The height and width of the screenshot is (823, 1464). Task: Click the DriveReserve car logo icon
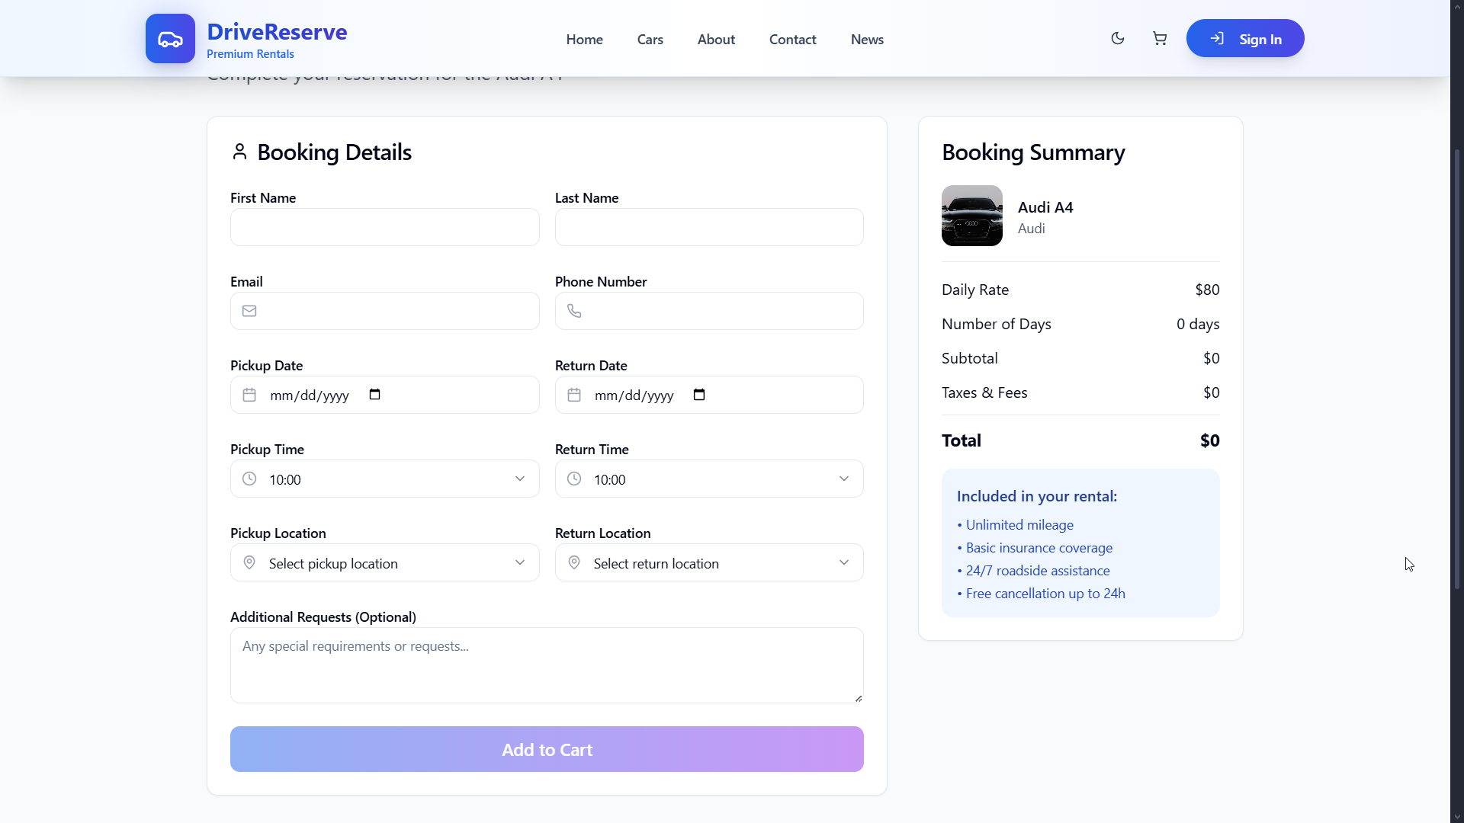pyautogui.click(x=170, y=38)
